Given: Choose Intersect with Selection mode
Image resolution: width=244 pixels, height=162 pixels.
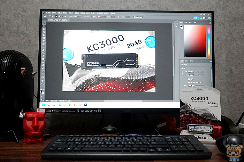Looking at the screenshot, I should pyautogui.click(x=66, y=16).
